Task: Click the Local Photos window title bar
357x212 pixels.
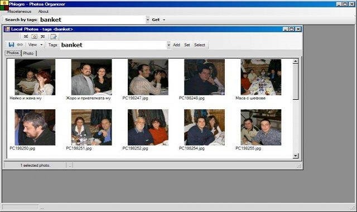Action: point(152,29)
